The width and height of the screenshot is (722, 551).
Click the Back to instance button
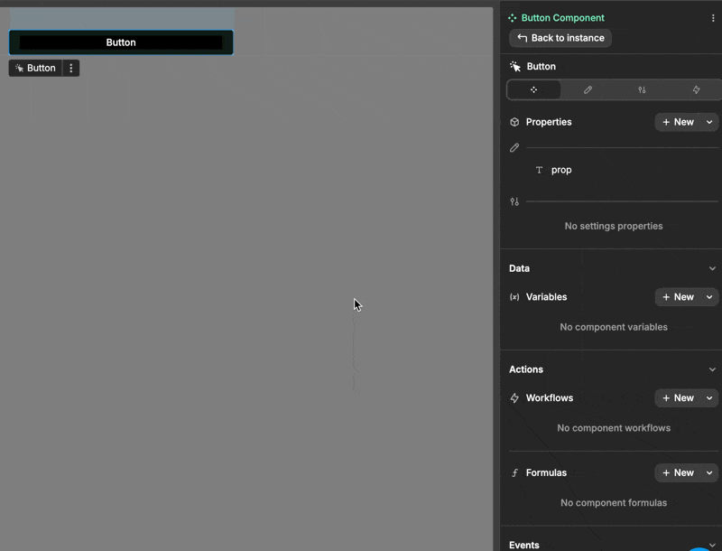click(x=560, y=38)
